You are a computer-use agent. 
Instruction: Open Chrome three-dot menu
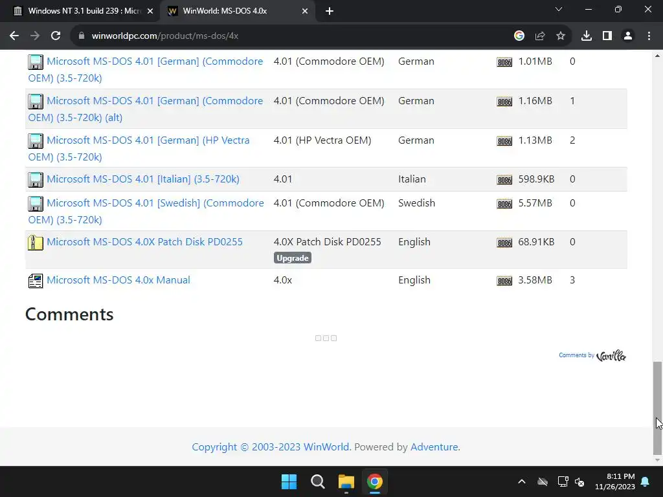649,36
